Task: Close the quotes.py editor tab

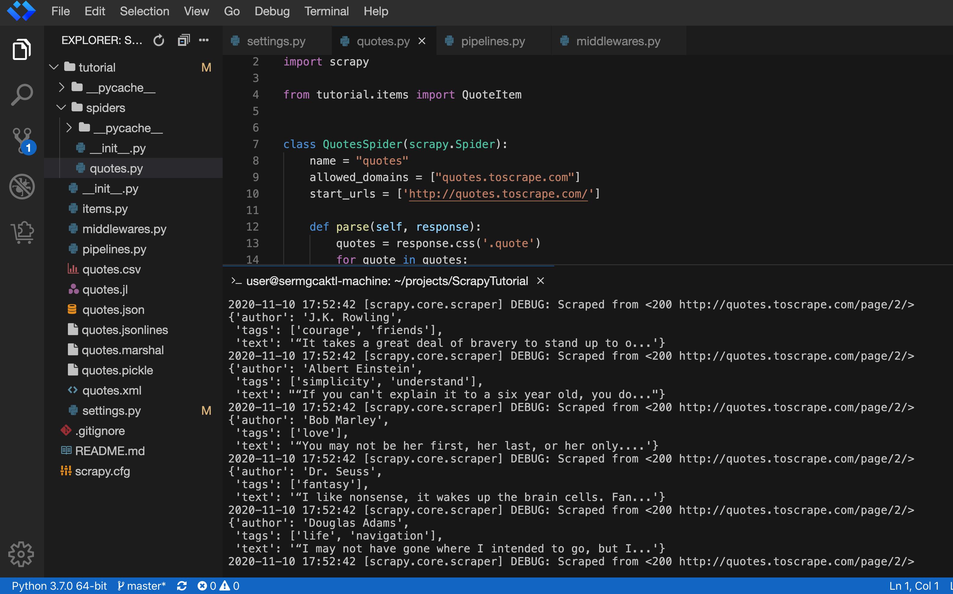Action: [422, 41]
